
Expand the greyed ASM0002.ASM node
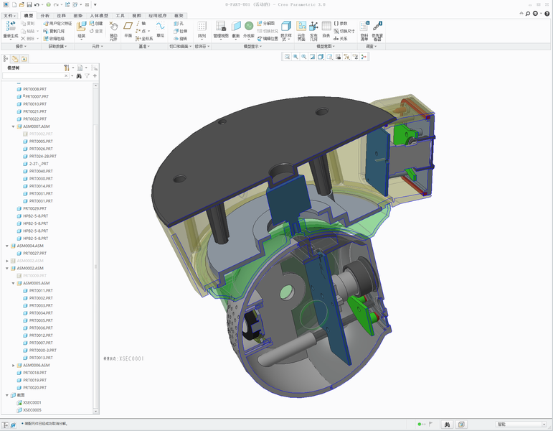click(7, 261)
